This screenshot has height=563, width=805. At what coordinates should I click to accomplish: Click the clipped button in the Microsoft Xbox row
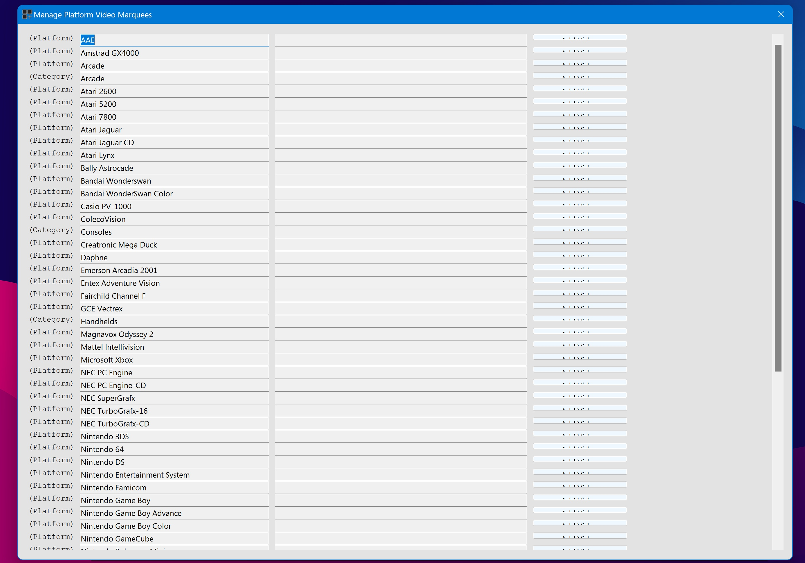(x=580, y=357)
